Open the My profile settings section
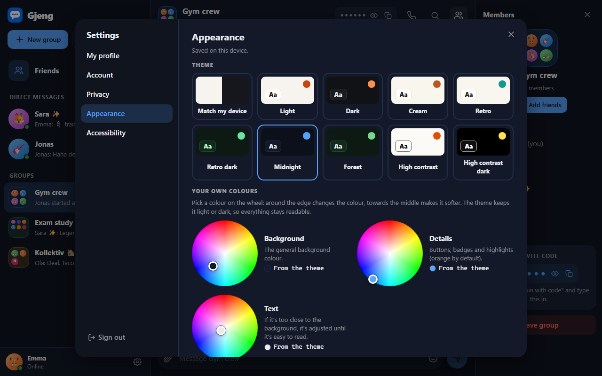Screen dimensions: 602x376 tap(127, 56)
